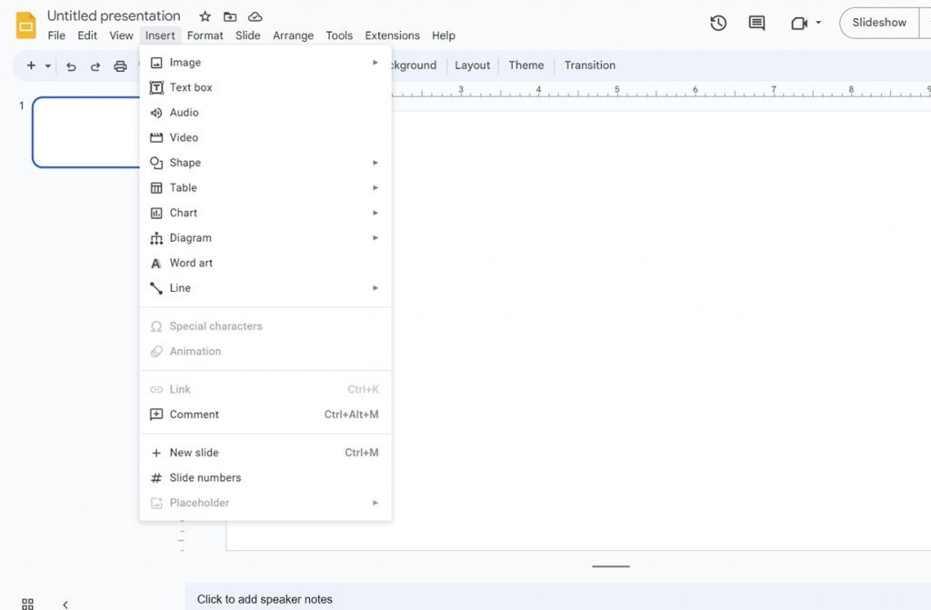
Task: Open the Edit menu
Action: click(87, 35)
